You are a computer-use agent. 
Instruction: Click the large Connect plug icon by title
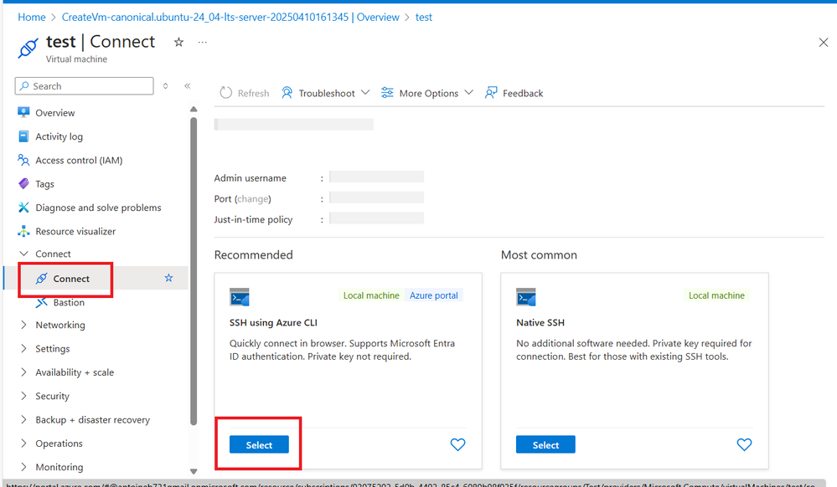point(28,48)
